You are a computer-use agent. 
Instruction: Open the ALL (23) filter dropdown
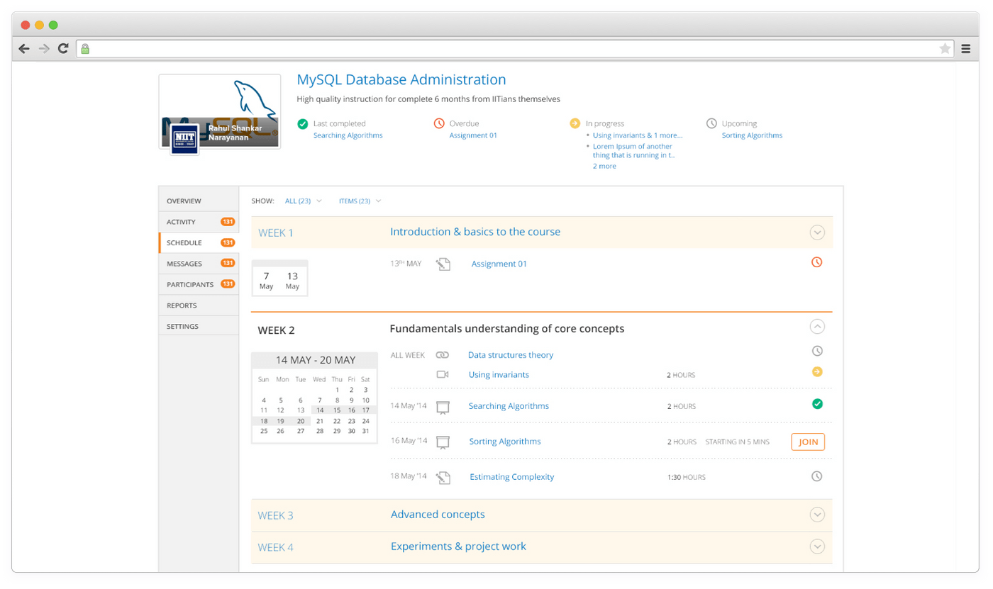pos(303,201)
